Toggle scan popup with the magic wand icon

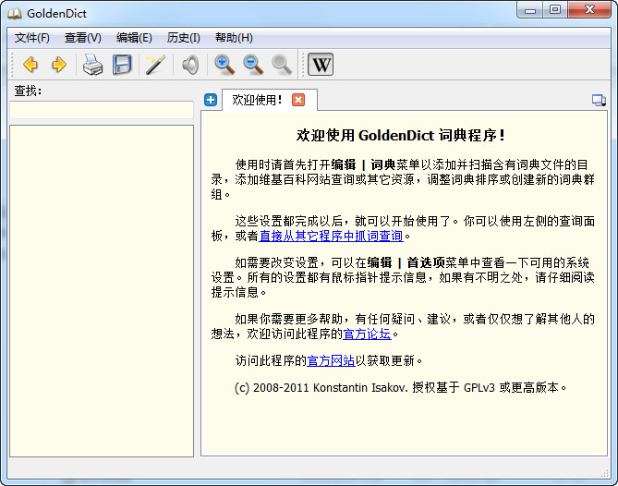156,65
